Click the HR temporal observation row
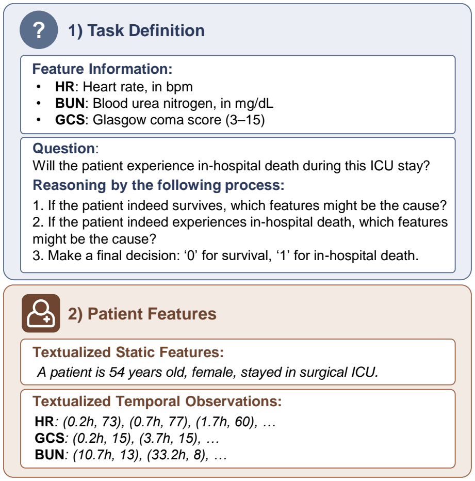Viewport: 475px width, 481px height. (x=155, y=422)
